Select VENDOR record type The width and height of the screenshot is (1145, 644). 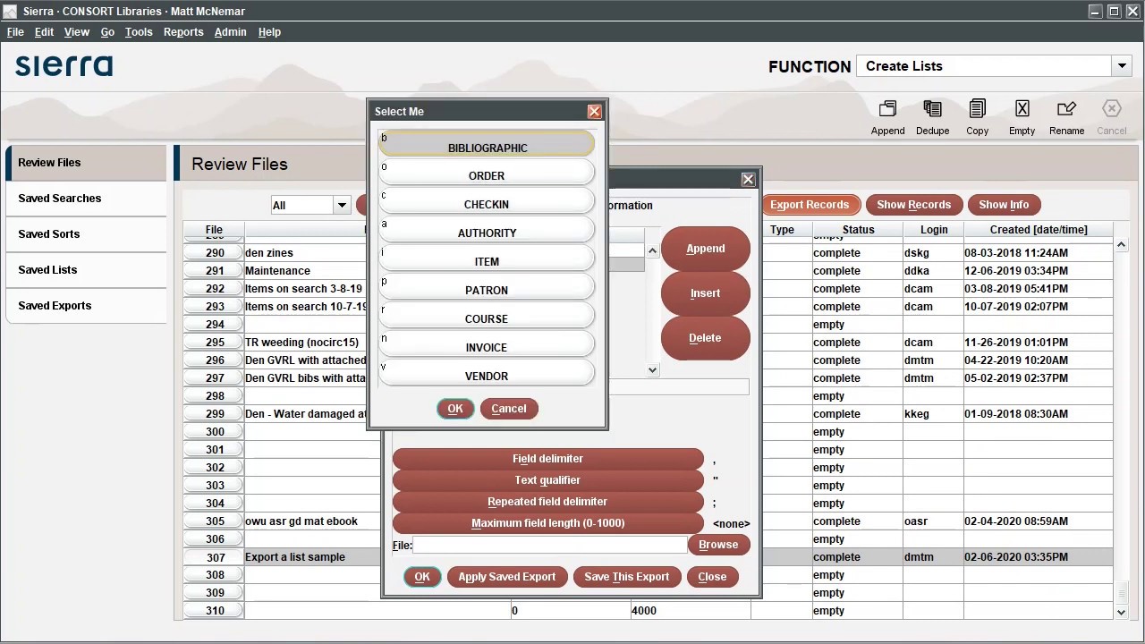(x=487, y=373)
